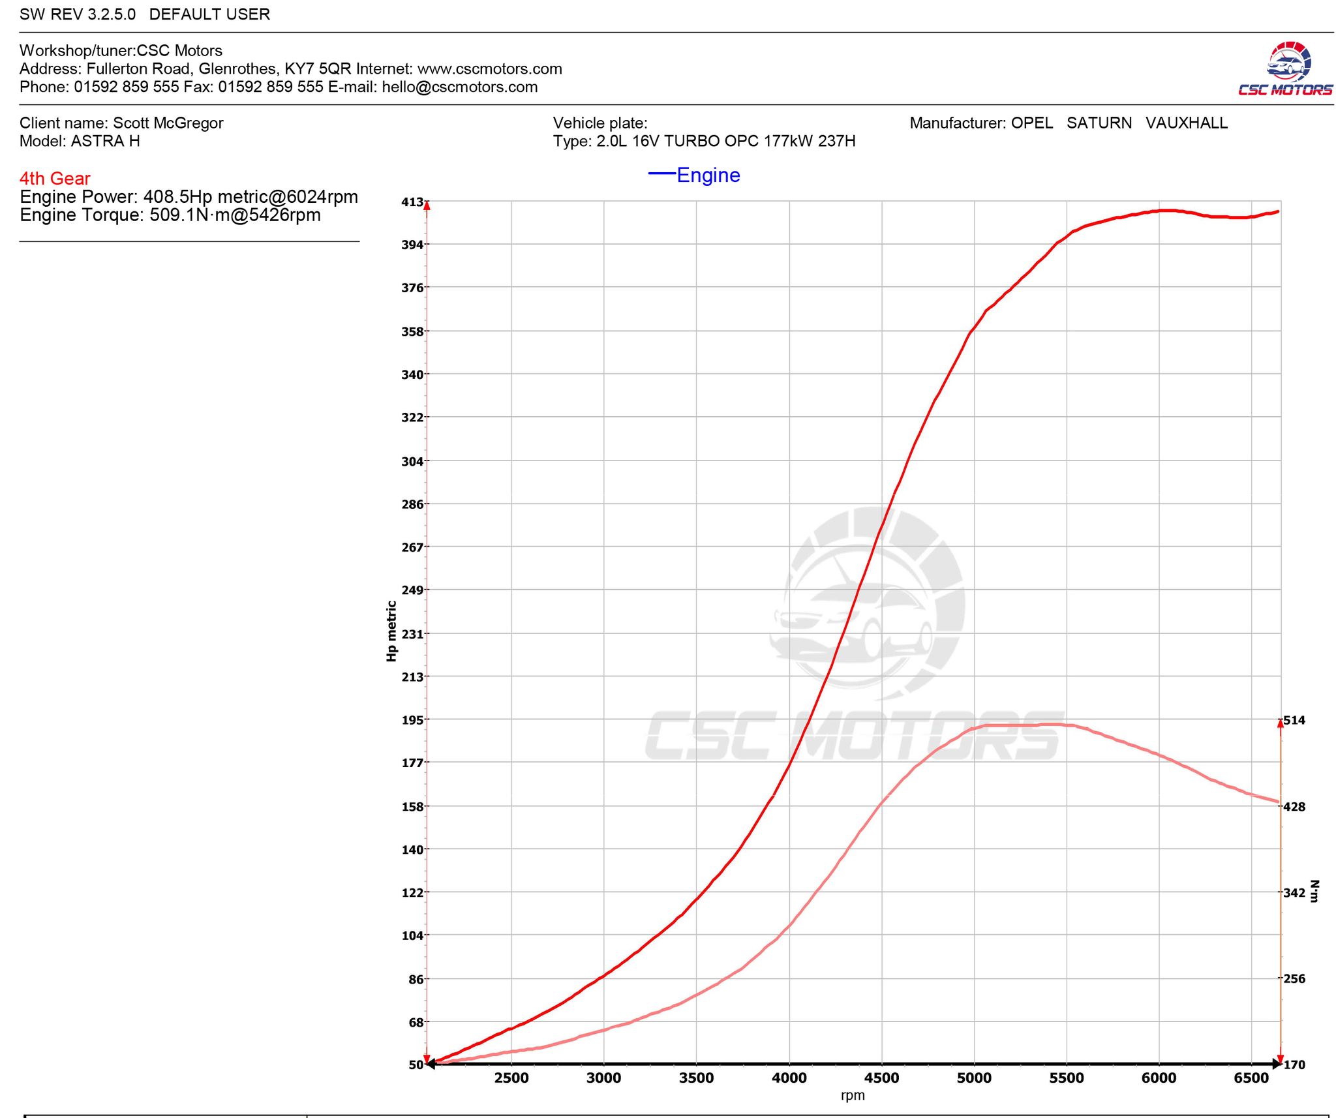
Task: Click the 3000 rpm axis label
Action: tap(604, 1078)
